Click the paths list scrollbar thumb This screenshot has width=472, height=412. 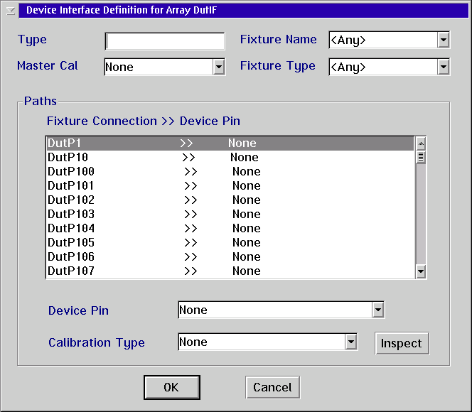coord(421,157)
